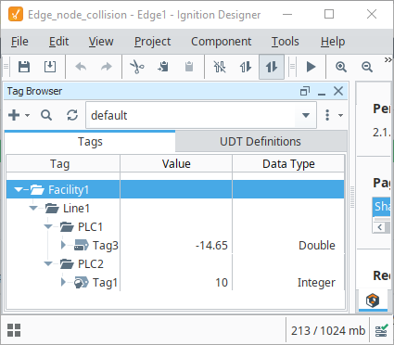The image size is (394, 345).
Task: Refresh the Tag Browser
Action: 72,115
